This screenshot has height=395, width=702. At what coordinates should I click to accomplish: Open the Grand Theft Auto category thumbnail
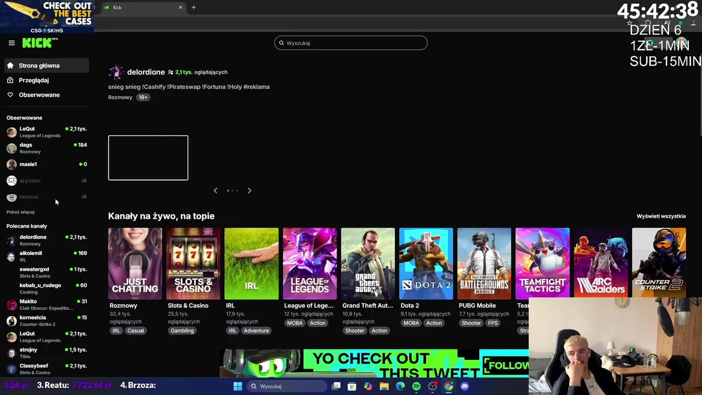tap(367, 263)
